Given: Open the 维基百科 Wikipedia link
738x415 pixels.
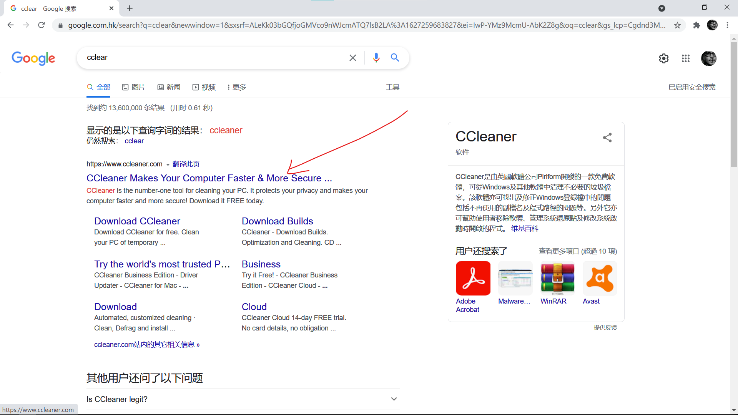Looking at the screenshot, I should click(524, 229).
